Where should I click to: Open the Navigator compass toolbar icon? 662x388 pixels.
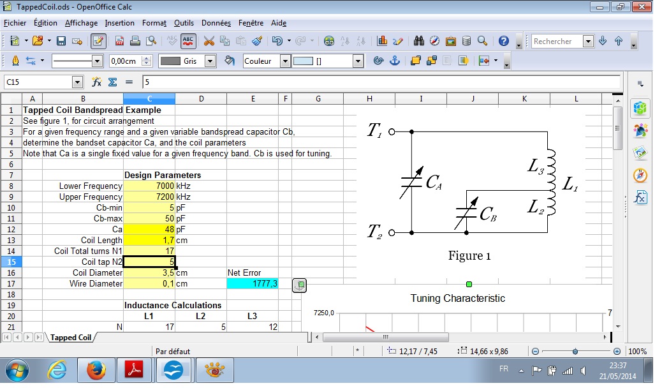(x=434, y=41)
